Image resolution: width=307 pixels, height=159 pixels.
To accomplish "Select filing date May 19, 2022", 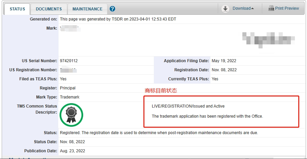I will pos(224,61).
